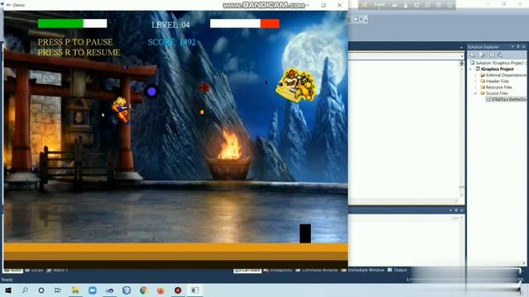Click the "PRESS P TO PAUSE" text
The height and width of the screenshot is (297, 529).
pos(75,42)
